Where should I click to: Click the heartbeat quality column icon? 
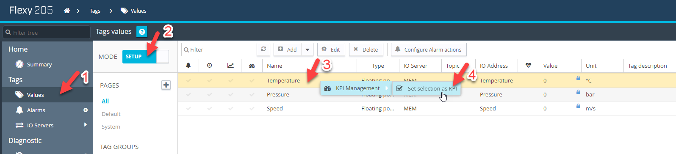pyautogui.click(x=528, y=66)
